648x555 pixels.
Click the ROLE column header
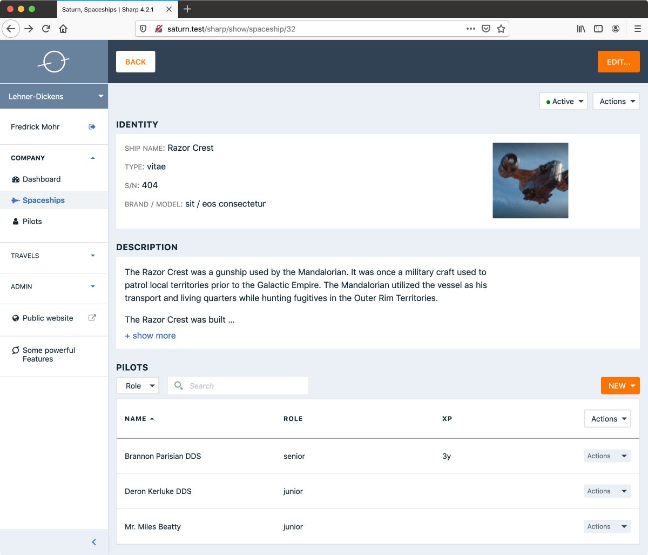click(x=293, y=419)
